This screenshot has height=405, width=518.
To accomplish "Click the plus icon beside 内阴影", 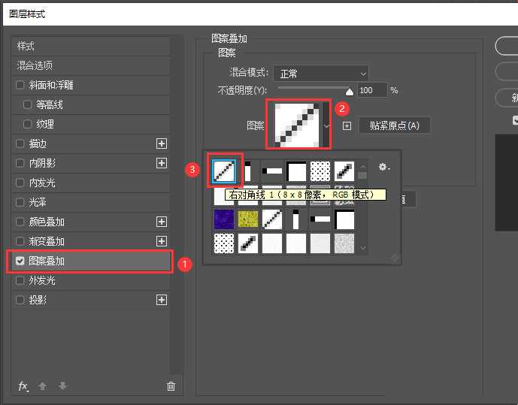I will [x=161, y=163].
